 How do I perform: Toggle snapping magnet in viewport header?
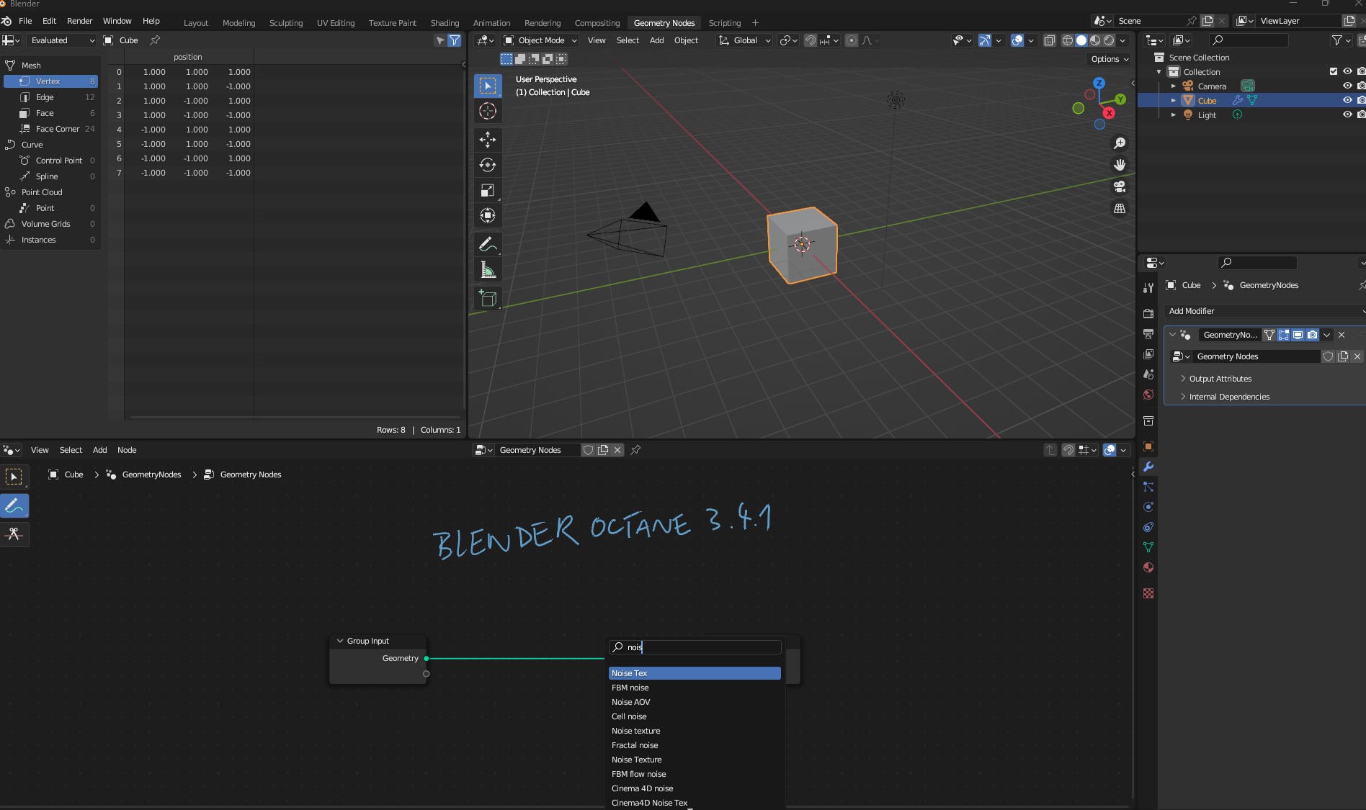811,40
